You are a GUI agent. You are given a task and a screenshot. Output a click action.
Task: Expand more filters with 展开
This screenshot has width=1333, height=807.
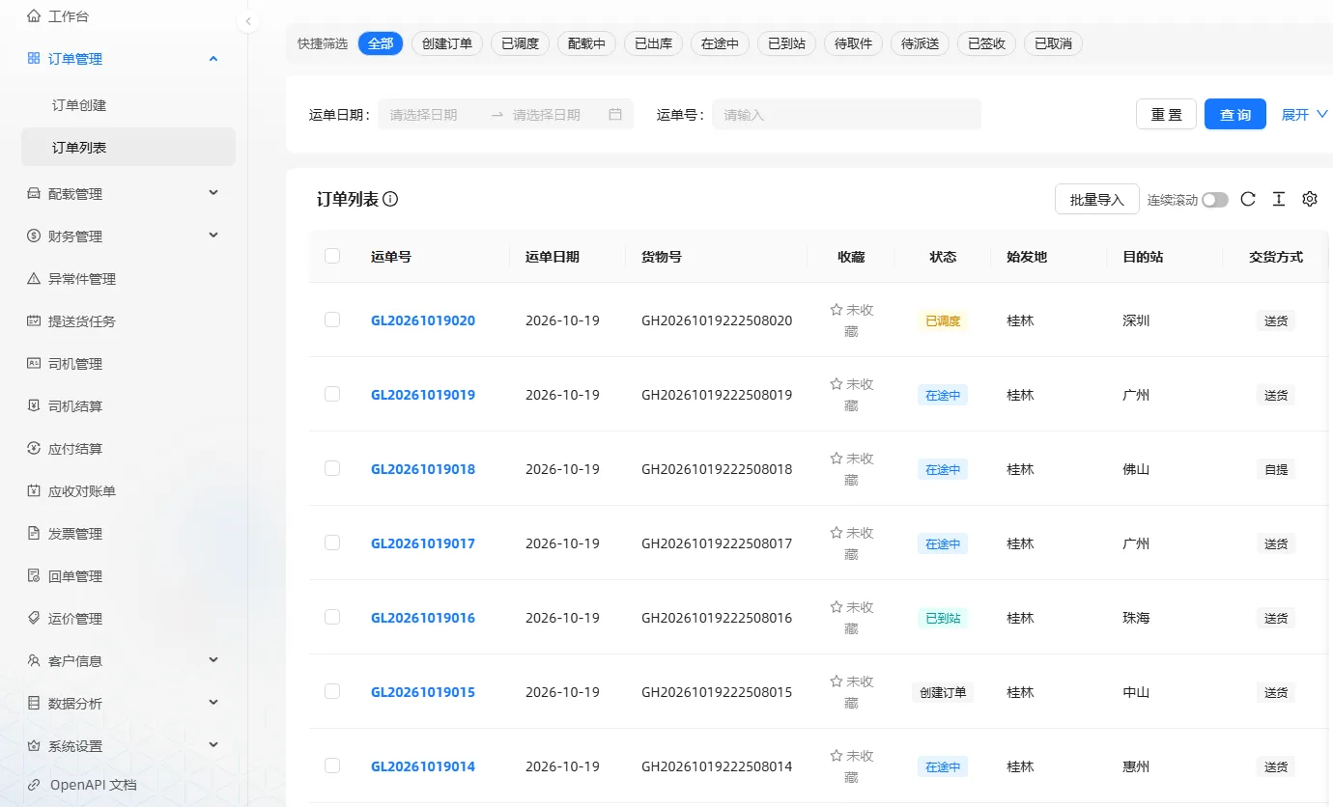click(1305, 114)
